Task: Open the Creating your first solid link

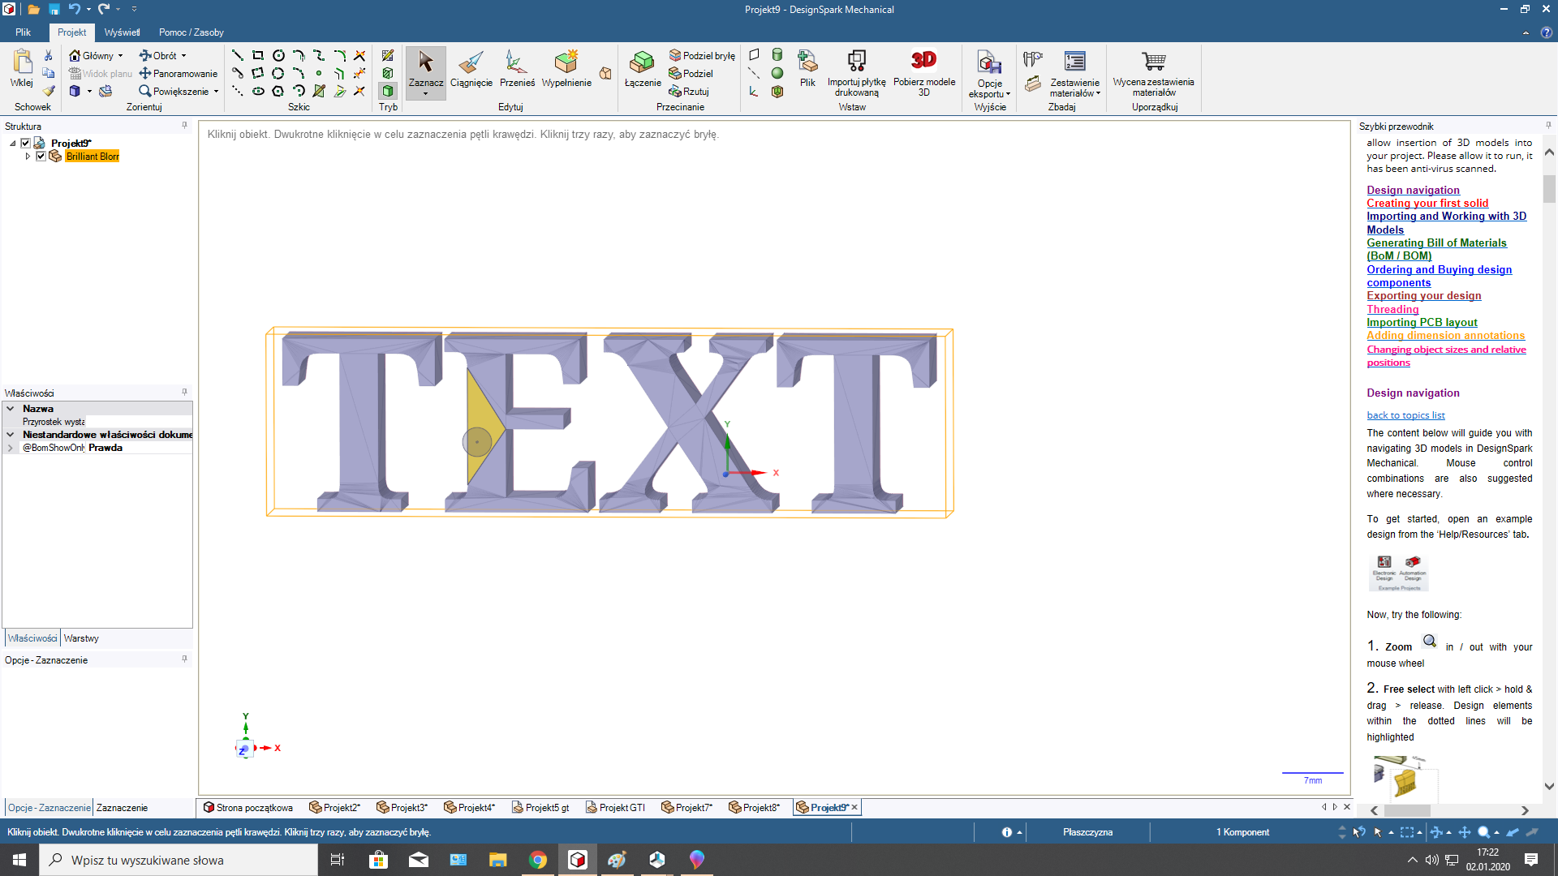Action: coord(1427,204)
